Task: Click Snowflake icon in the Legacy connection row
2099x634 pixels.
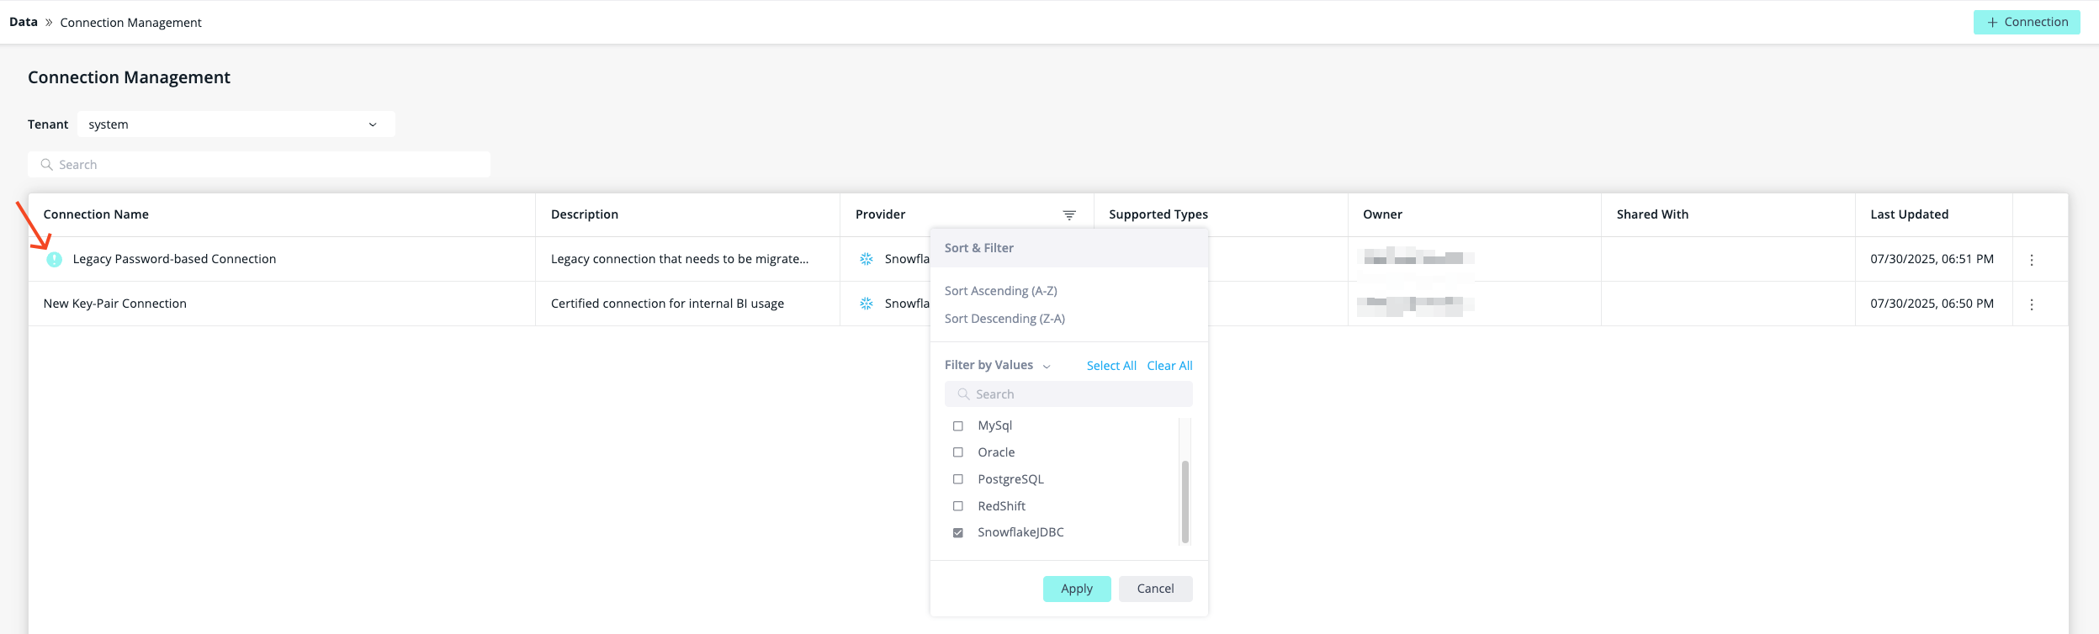Action: pos(867,259)
